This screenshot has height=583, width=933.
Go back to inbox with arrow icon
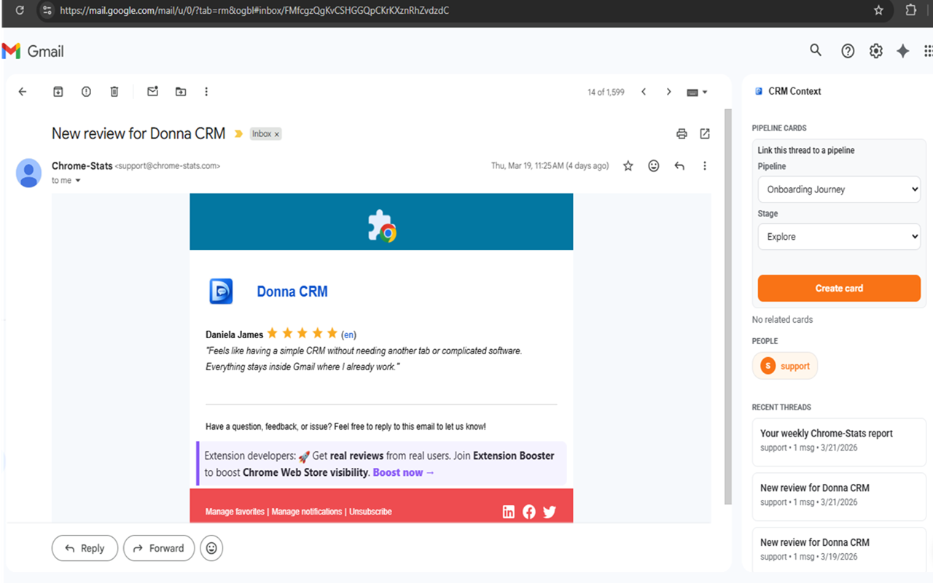23,92
